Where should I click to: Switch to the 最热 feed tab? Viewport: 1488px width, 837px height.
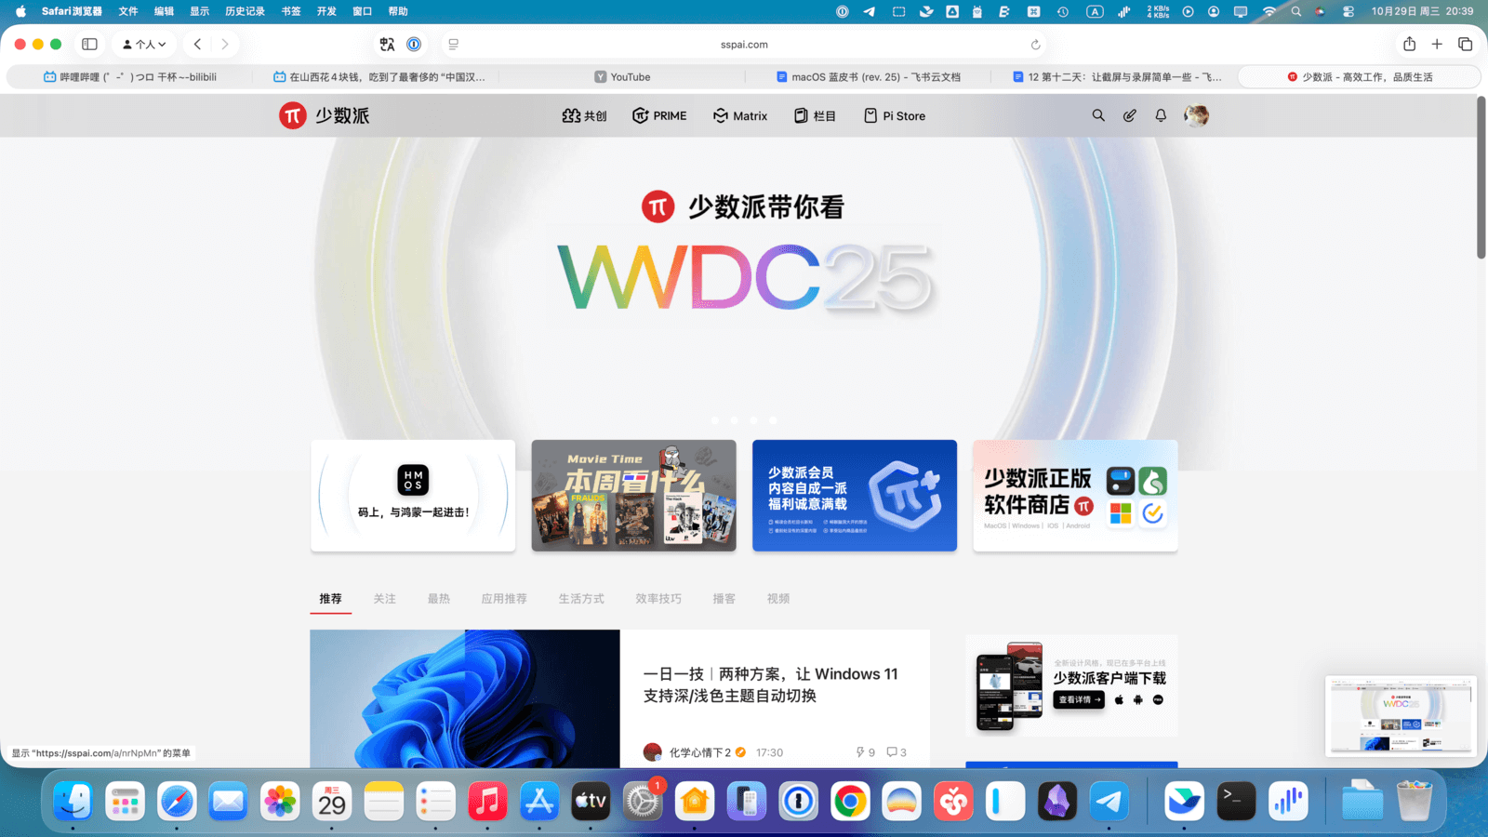438,599
